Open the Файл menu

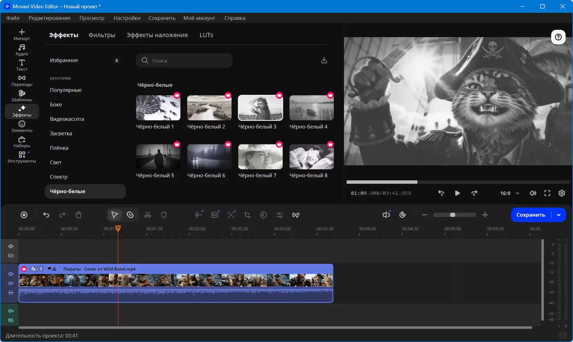pos(13,18)
